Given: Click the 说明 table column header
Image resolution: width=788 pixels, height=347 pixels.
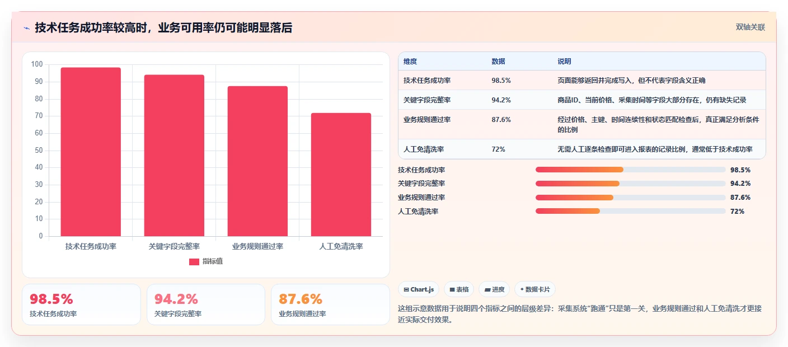Looking at the screenshot, I should 564,62.
